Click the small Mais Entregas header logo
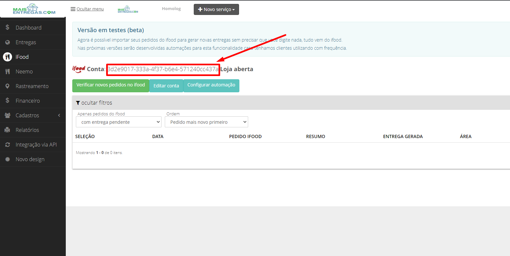510x256 pixels. point(128,9)
